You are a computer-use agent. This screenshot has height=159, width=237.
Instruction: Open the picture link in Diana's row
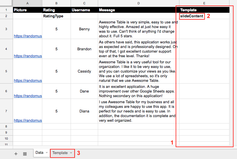[28, 121]
